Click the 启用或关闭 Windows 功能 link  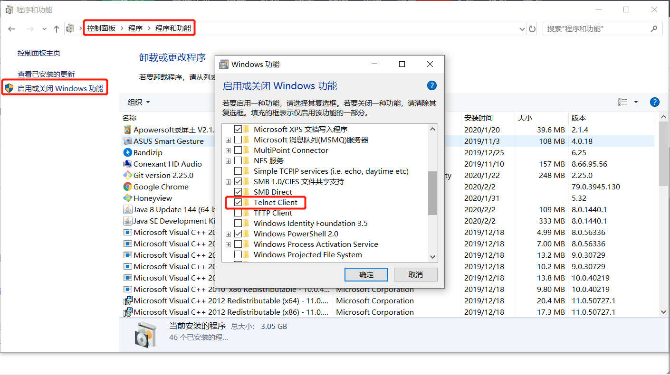point(60,88)
